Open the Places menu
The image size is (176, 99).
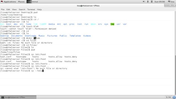pyautogui.click(x=21, y=2)
